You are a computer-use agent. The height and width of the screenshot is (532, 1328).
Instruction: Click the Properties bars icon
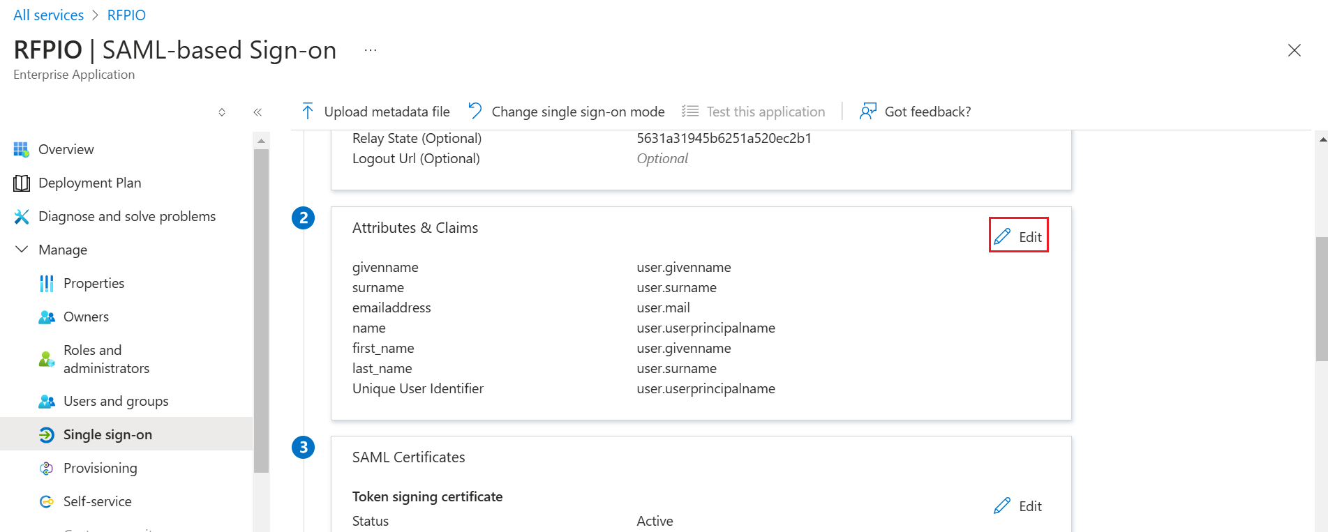coord(47,283)
